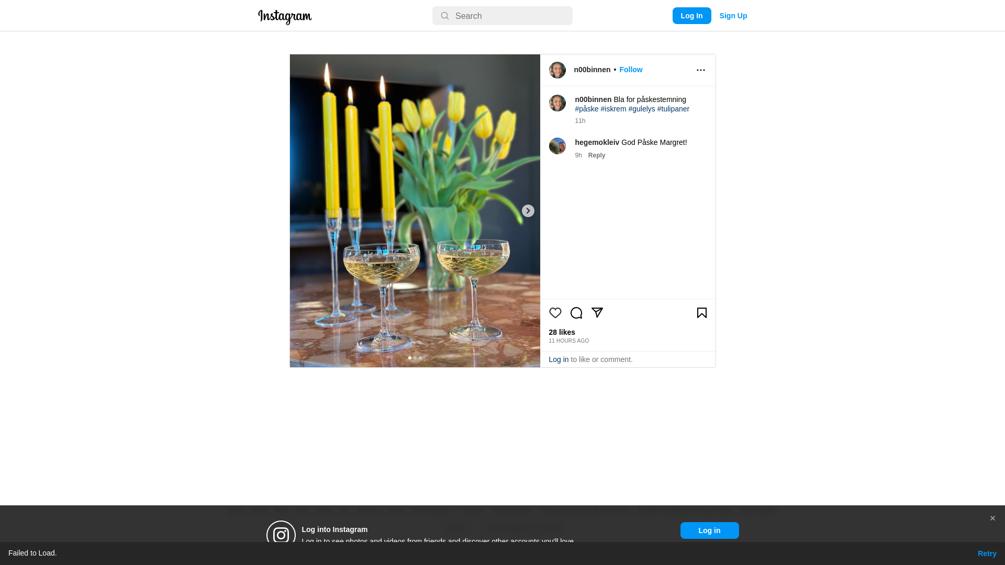1005x565 pixels.
Task: Follow n00binnen
Action: click(x=631, y=70)
